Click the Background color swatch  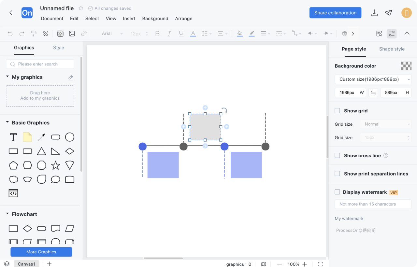(x=406, y=66)
